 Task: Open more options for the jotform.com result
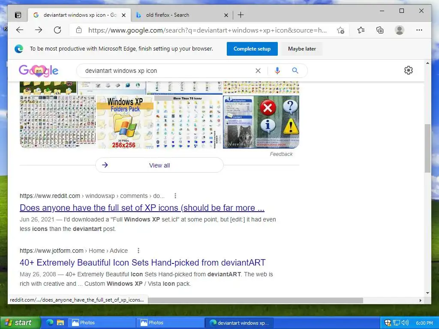coord(138,251)
